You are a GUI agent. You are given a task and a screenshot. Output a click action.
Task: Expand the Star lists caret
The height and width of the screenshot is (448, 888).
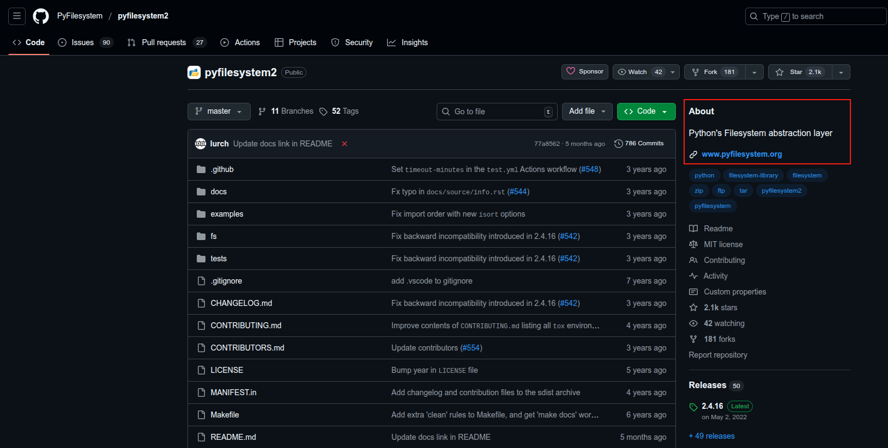841,72
